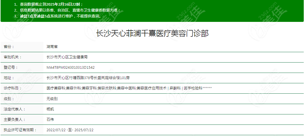306x136 pixels.
Task: Select main person in charge 石伟
Action: click(x=50, y=119)
